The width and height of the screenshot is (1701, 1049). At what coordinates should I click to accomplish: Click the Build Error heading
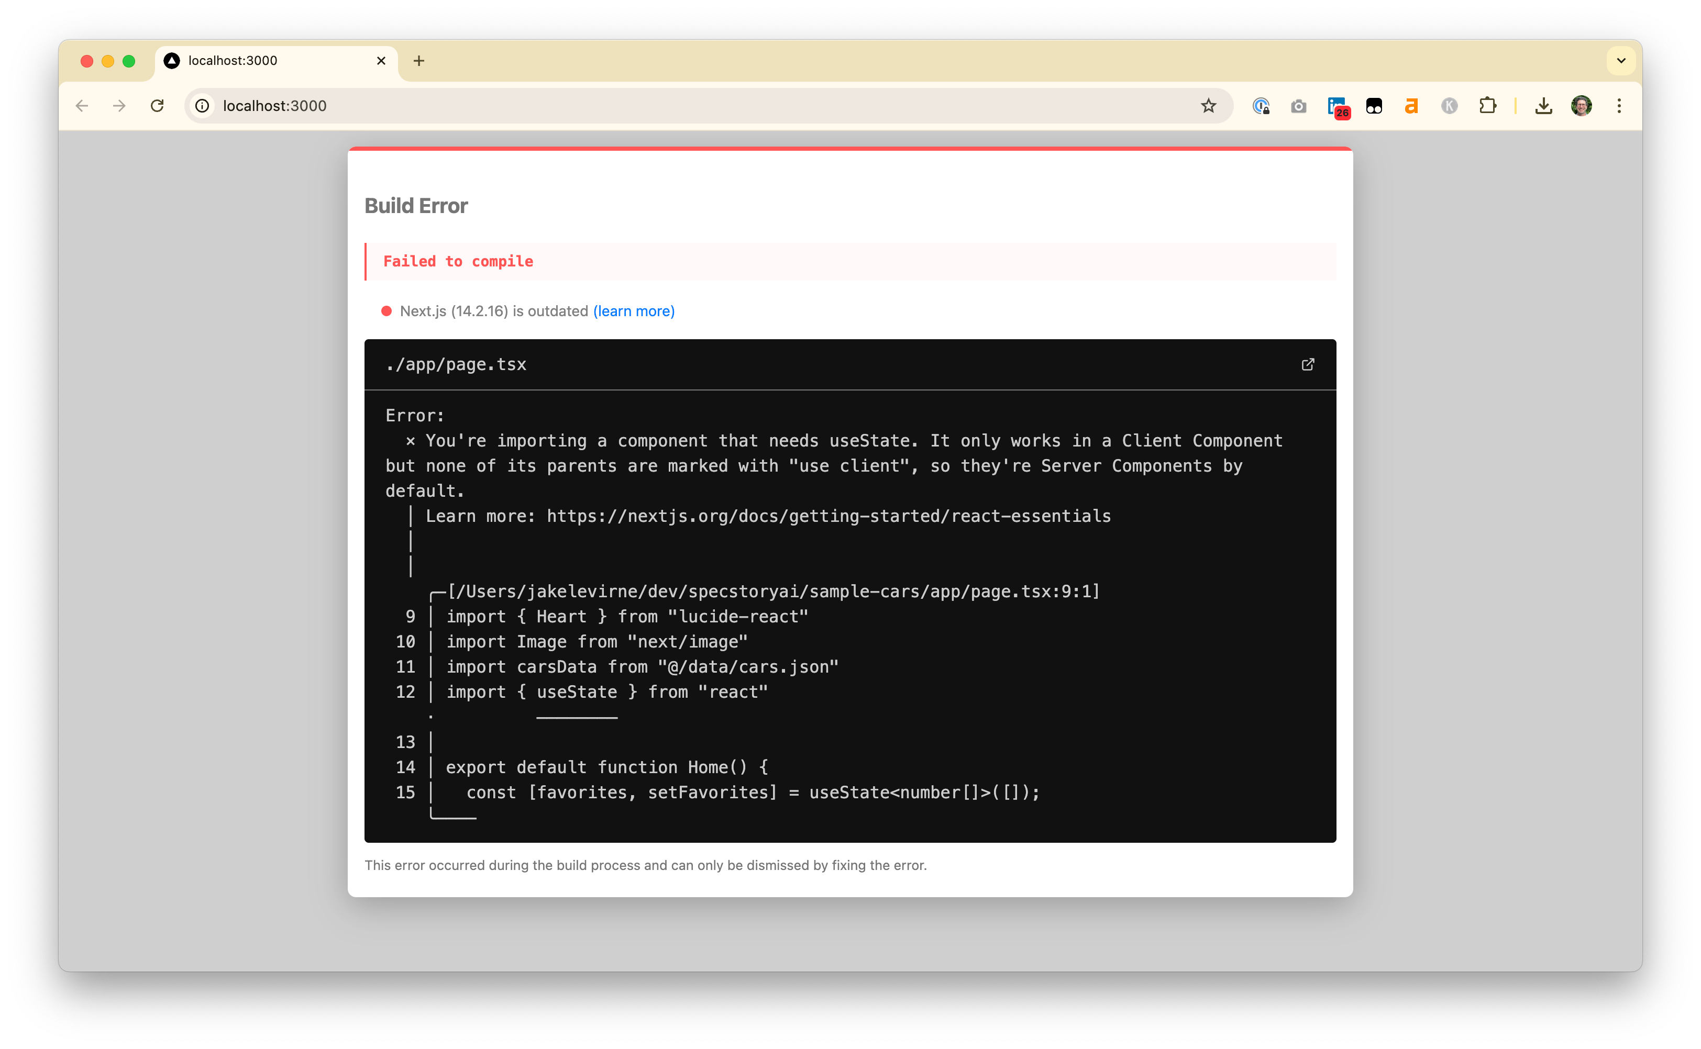(x=416, y=205)
